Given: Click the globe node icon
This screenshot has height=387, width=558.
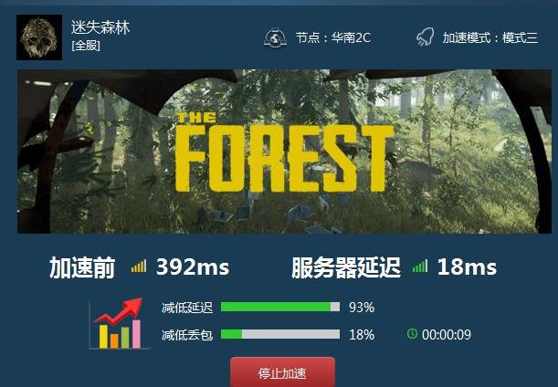Looking at the screenshot, I should pos(275,37).
